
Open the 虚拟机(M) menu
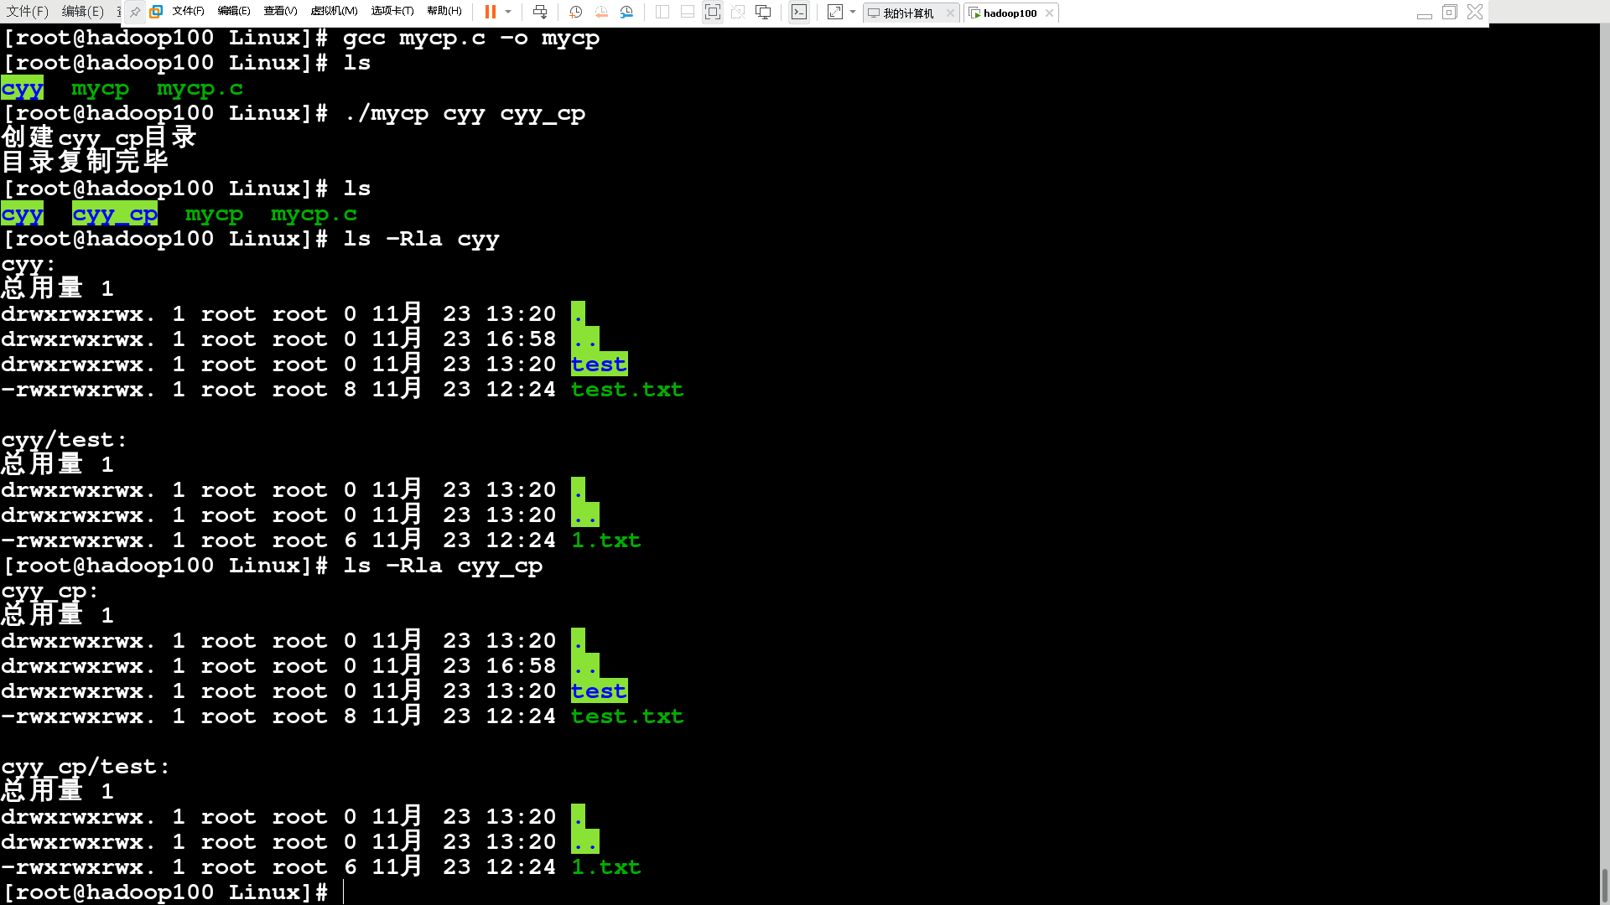pyautogui.click(x=334, y=11)
